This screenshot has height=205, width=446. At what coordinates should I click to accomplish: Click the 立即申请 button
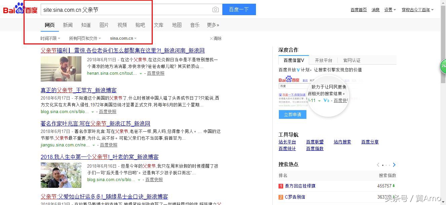[293, 114]
